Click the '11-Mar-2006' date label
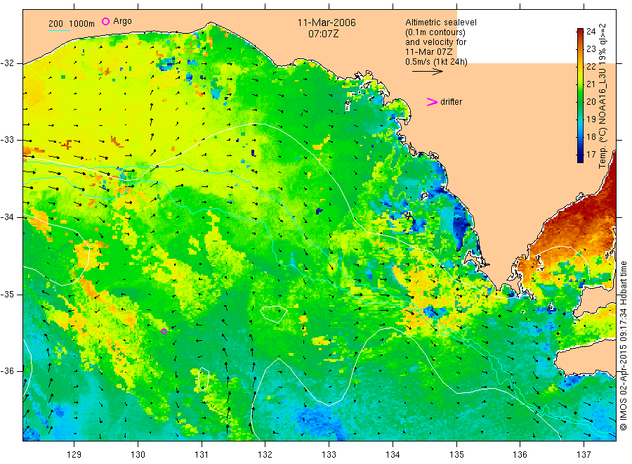The width and height of the screenshot is (632, 464). pos(327,22)
